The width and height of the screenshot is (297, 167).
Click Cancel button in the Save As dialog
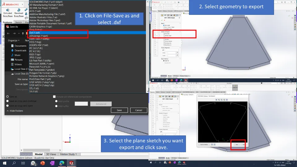pyautogui.click(x=139, y=110)
